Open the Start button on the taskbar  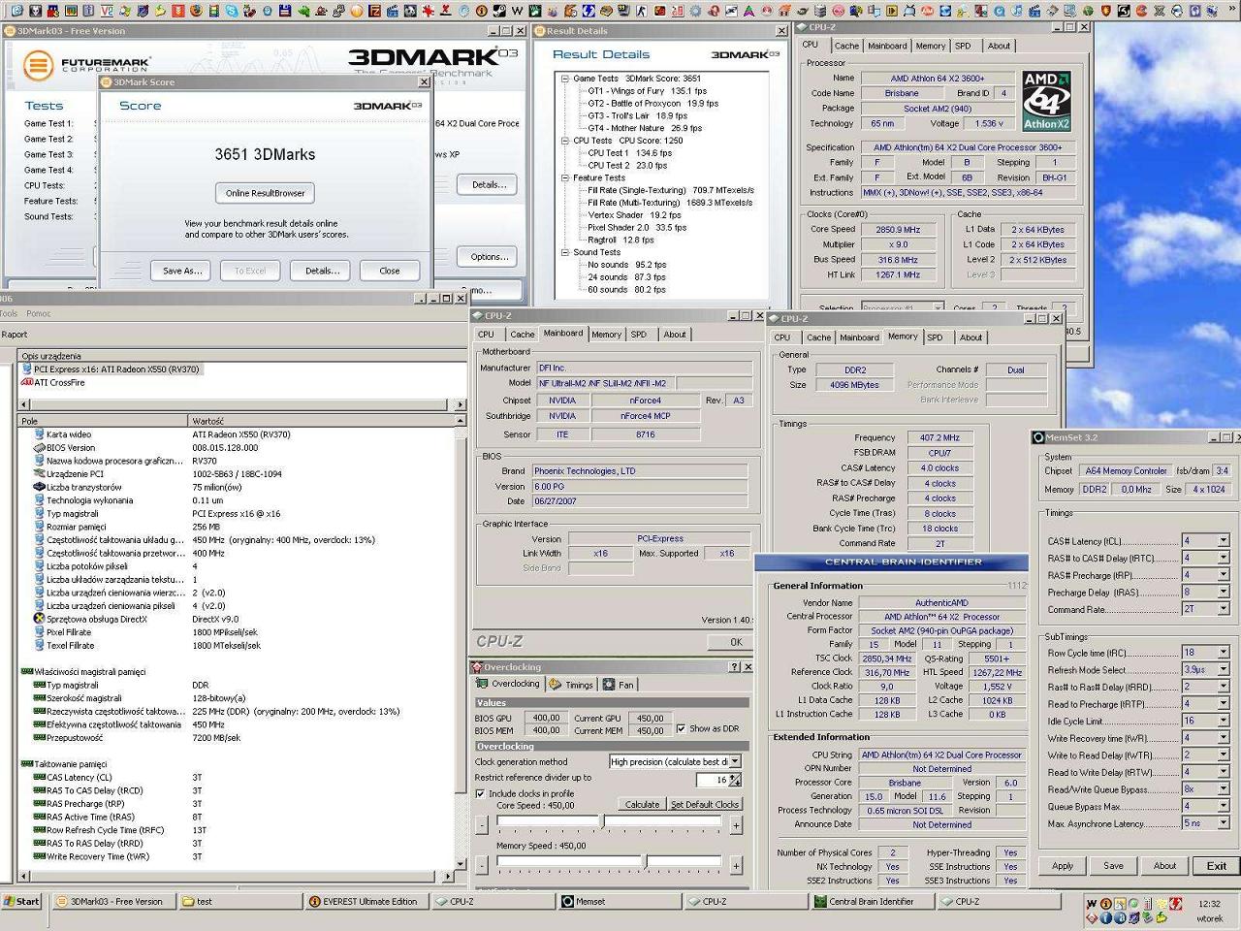(x=21, y=902)
